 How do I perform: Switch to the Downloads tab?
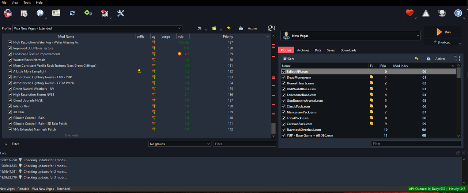coord(348,50)
